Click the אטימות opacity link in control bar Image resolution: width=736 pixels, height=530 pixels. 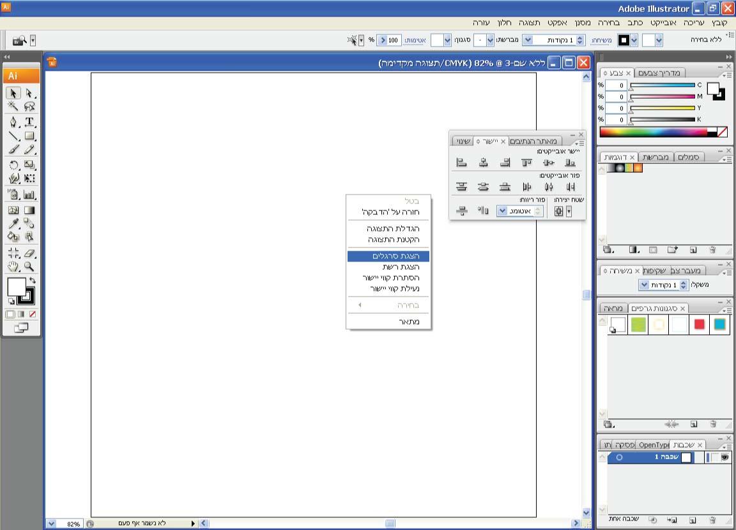click(415, 40)
